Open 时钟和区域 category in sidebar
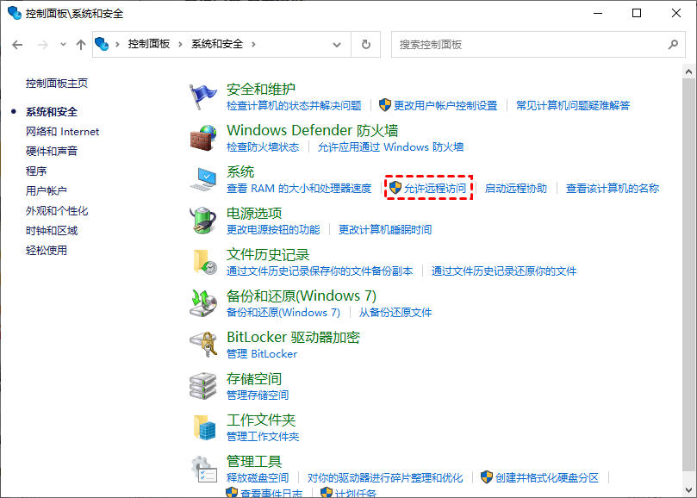This screenshot has width=697, height=498. pyautogui.click(x=52, y=230)
